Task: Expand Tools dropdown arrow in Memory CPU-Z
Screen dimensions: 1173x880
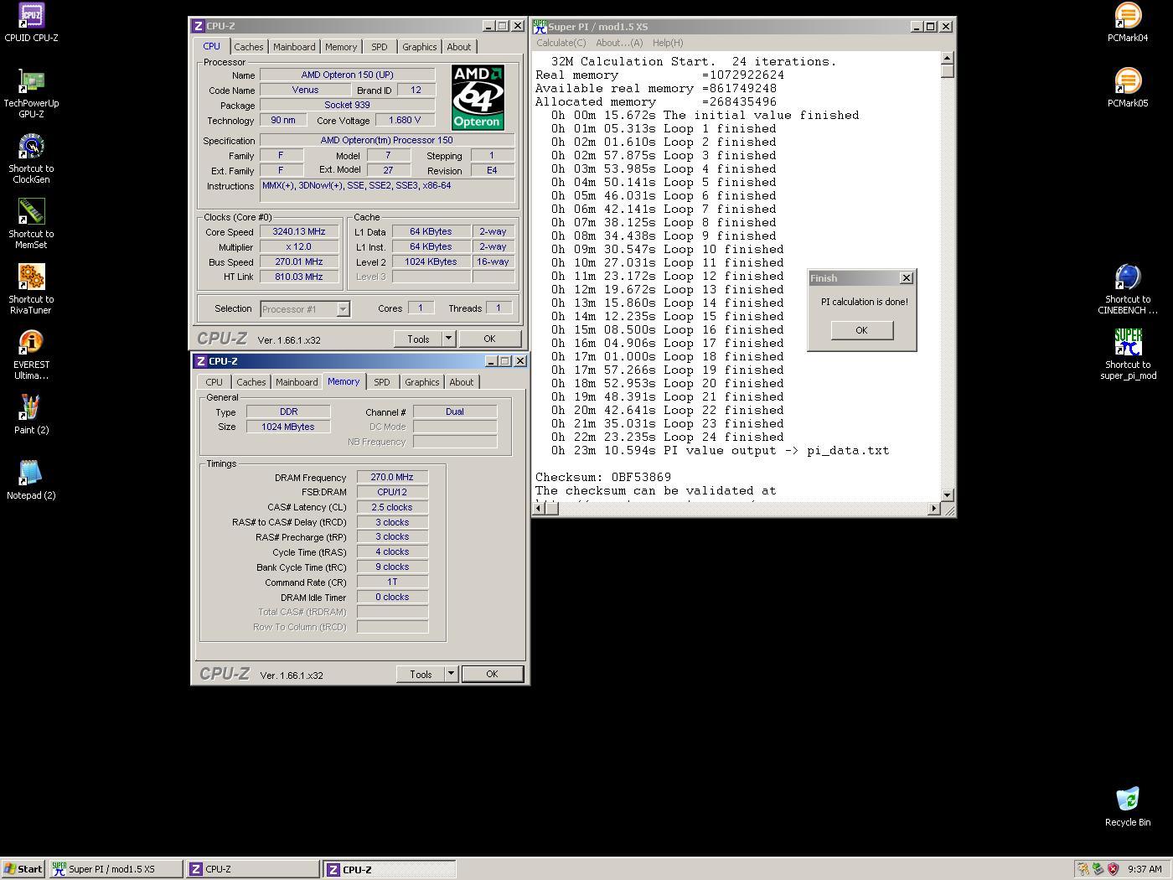Action: [451, 674]
